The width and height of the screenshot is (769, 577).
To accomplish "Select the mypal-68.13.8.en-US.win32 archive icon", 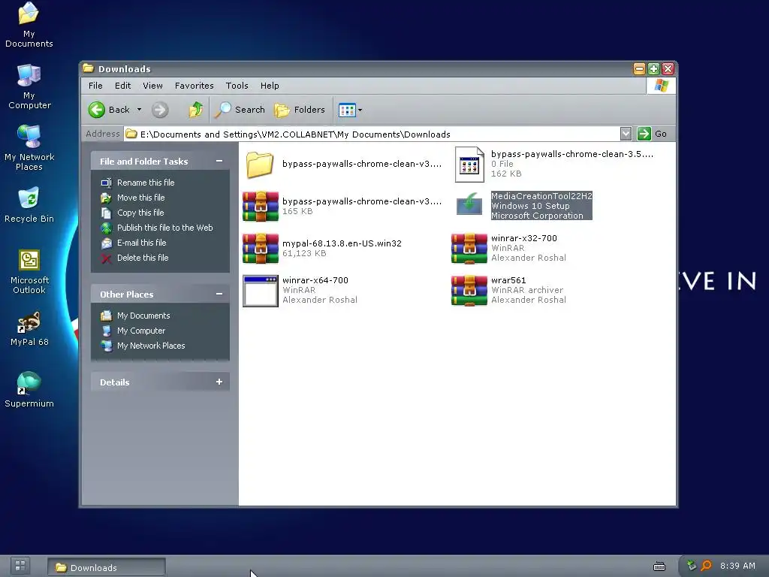I will 261,249.
